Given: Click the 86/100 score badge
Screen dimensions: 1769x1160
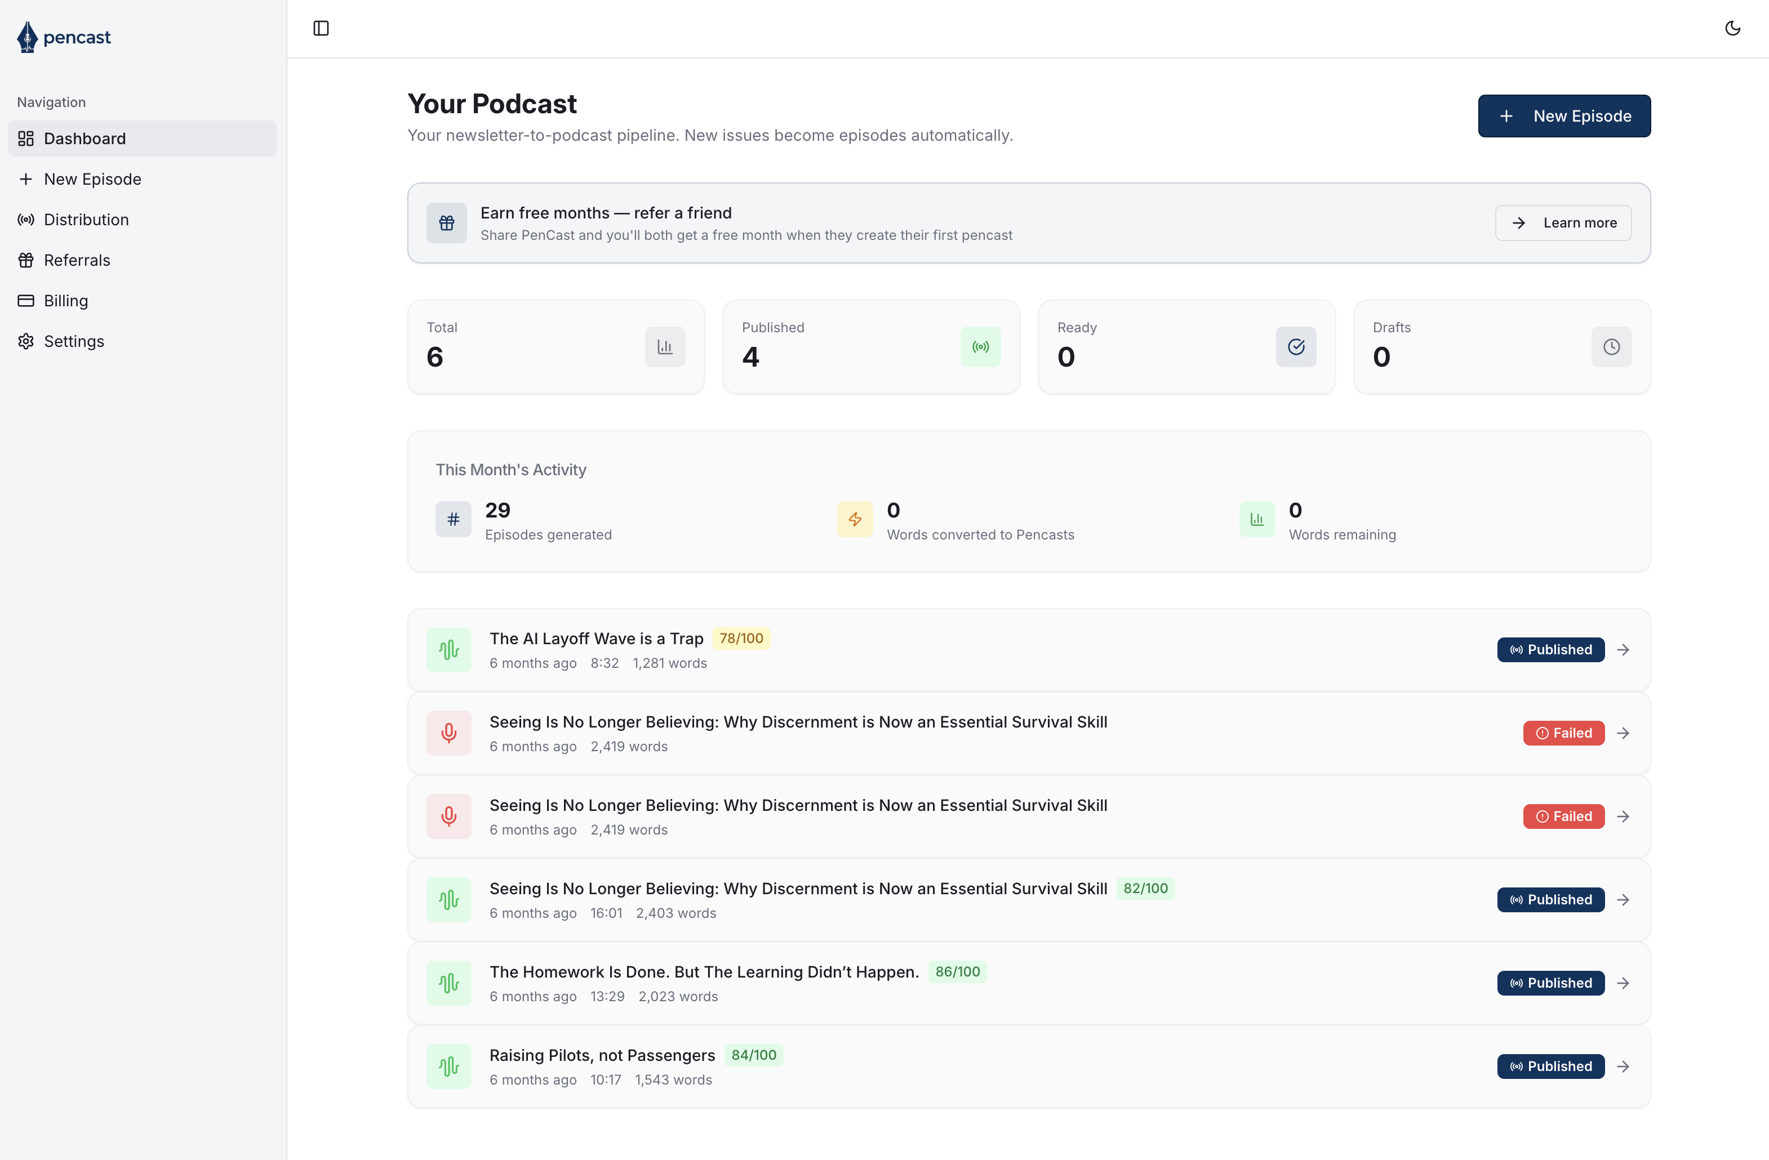Looking at the screenshot, I should [957, 971].
